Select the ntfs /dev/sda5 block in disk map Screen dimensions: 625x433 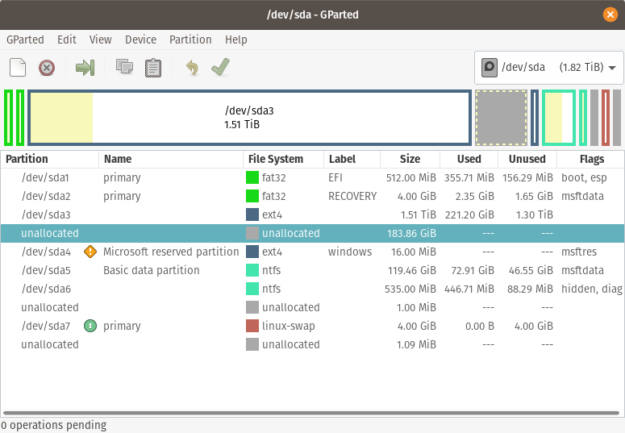[x=558, y=118]
